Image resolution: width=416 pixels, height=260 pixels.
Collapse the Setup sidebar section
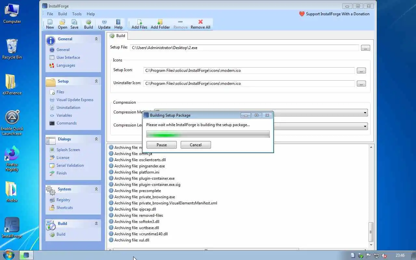[x=96, y=81]
